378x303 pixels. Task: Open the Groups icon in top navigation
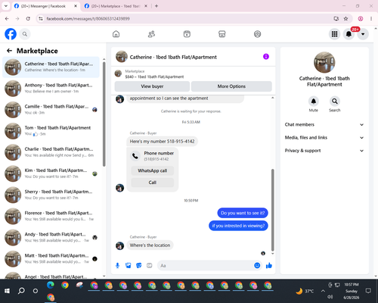coord(257,34)
